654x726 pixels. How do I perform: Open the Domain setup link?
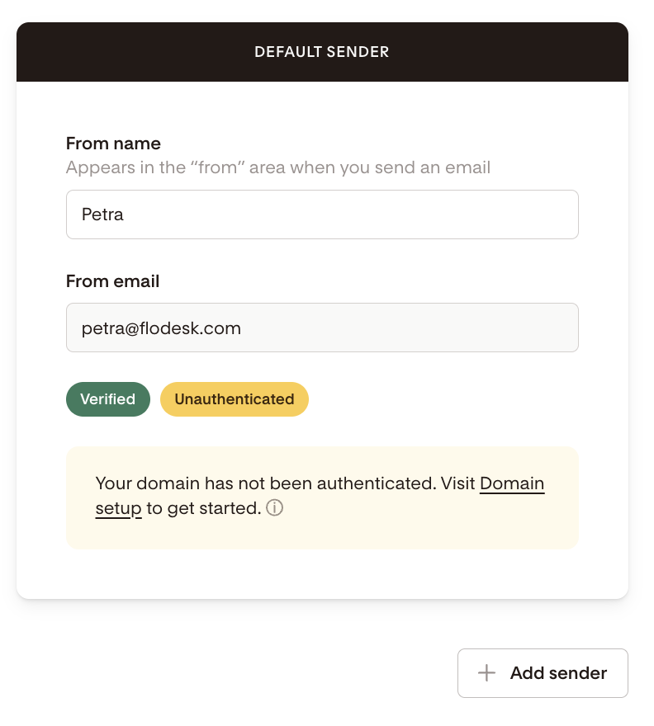click(x=511, y=483)
